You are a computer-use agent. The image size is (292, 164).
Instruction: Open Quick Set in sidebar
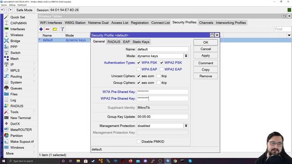(17, 17)
